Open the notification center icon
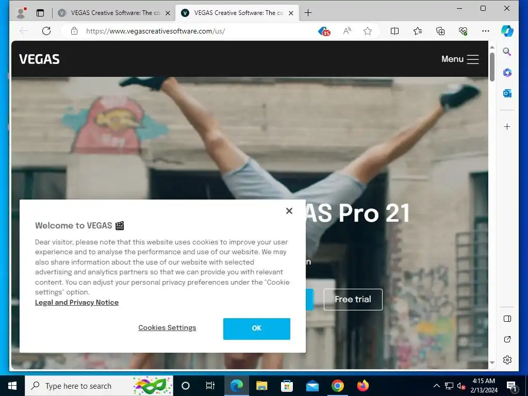The width and height of the screenshot is (528, 396). click(512, 386)
